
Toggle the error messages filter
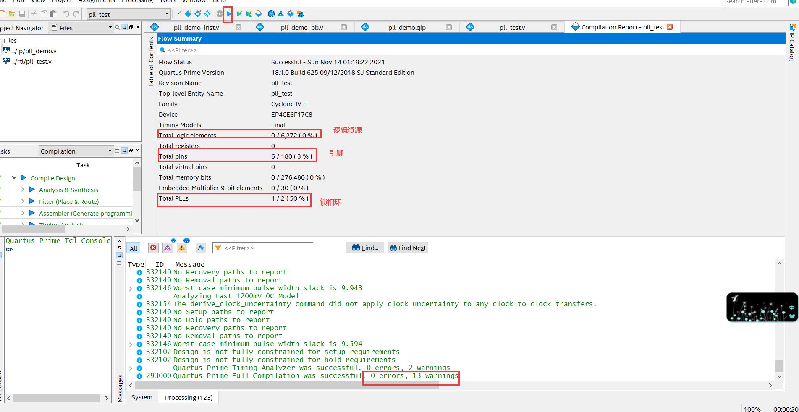(x=153, y=248)
